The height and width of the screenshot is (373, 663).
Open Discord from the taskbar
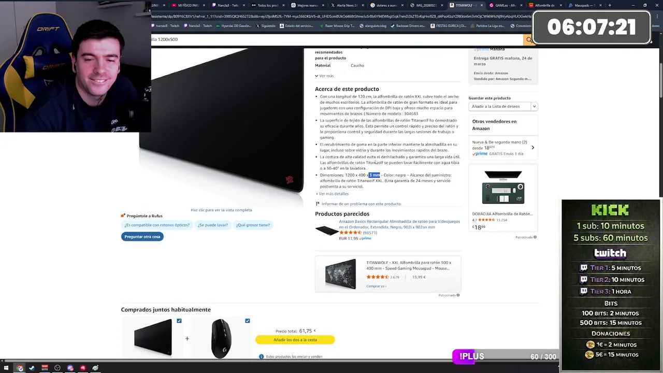coord(70,368)
